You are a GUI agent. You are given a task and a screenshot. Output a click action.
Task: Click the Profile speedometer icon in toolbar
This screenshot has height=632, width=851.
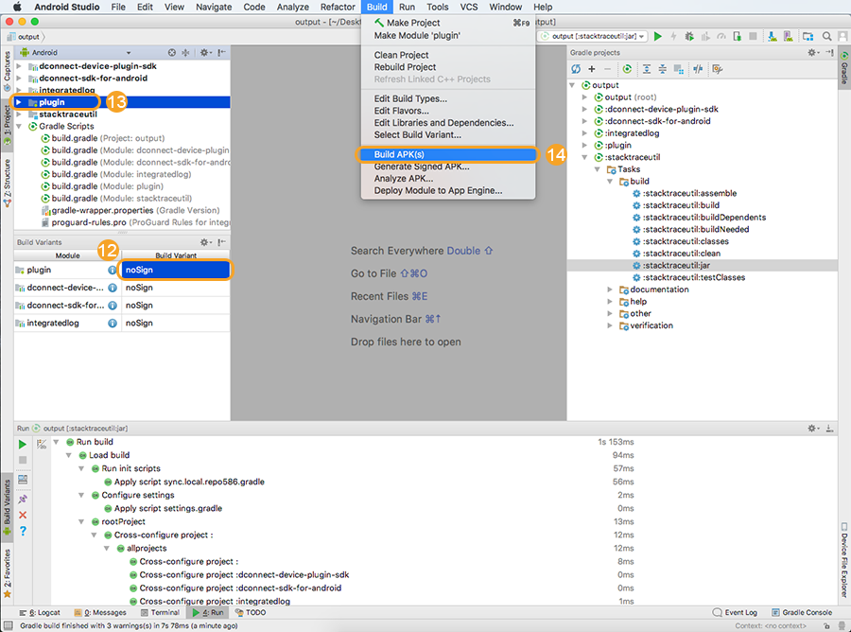[x=721, y=36]
